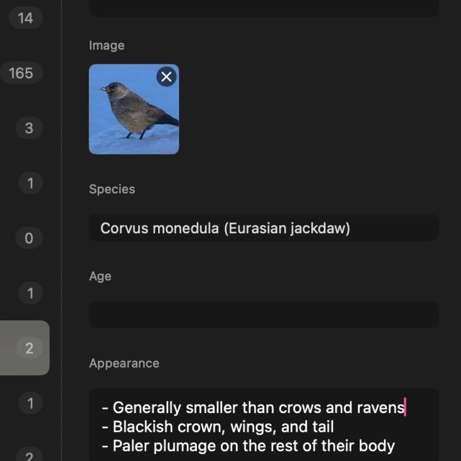Select the sidebar row with count 14
The height and width of the screenshot is (461, 461).
(26, 18)
